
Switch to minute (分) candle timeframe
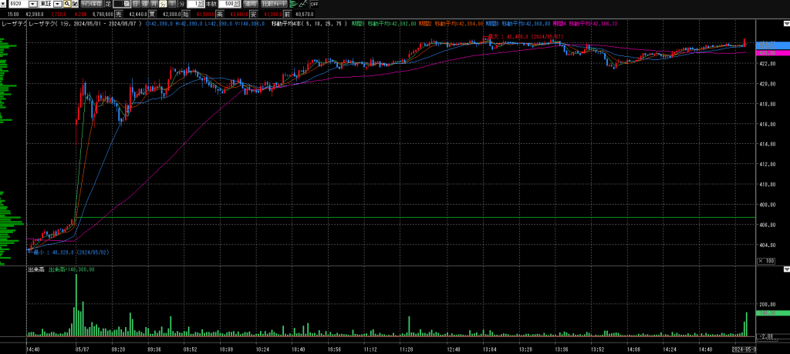163,4
